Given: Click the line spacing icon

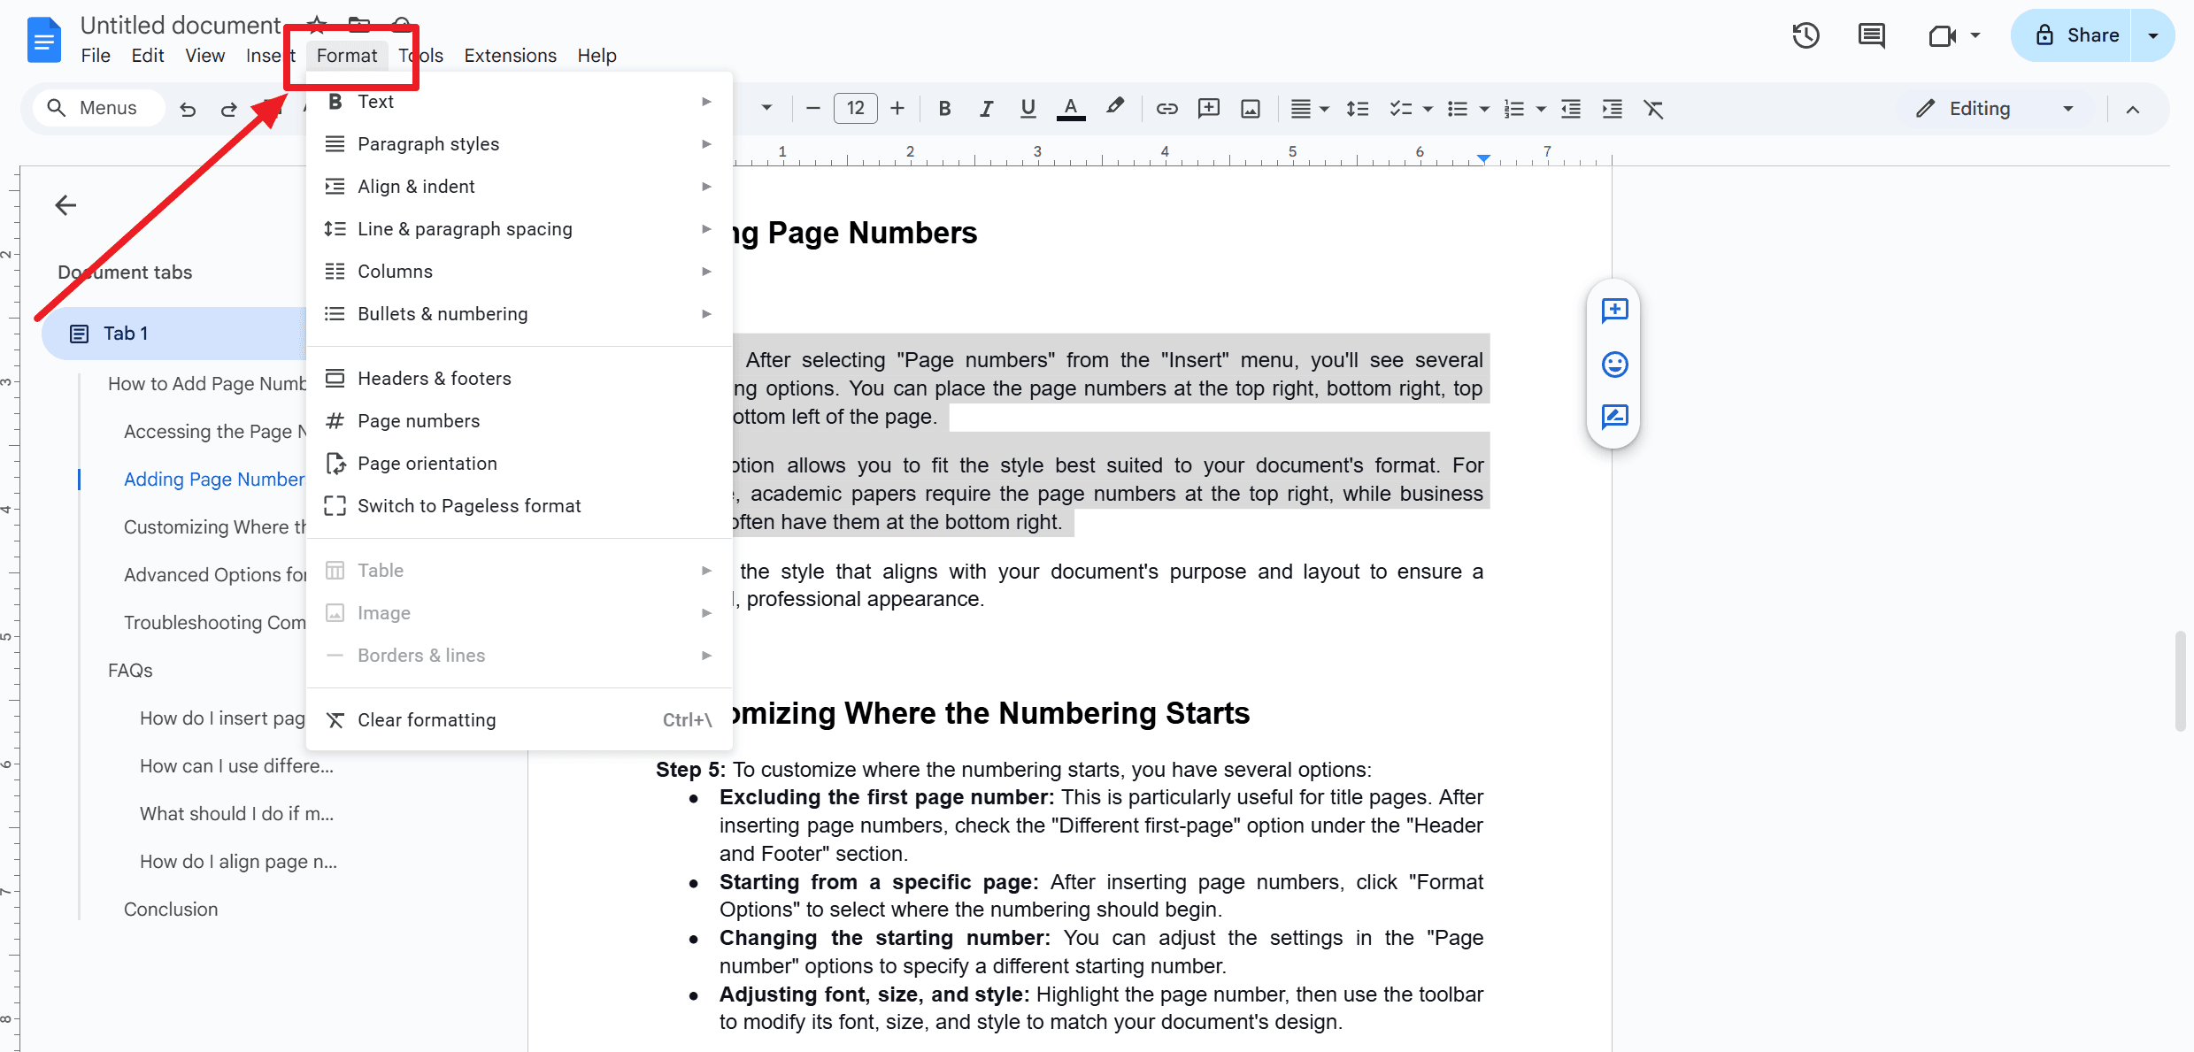Looking at the screenshot, I should tap(1354, 108).
